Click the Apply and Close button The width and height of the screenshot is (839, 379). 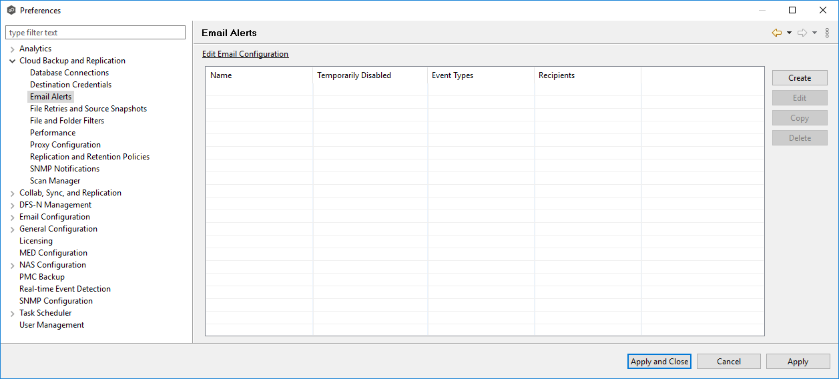[659, 361]
